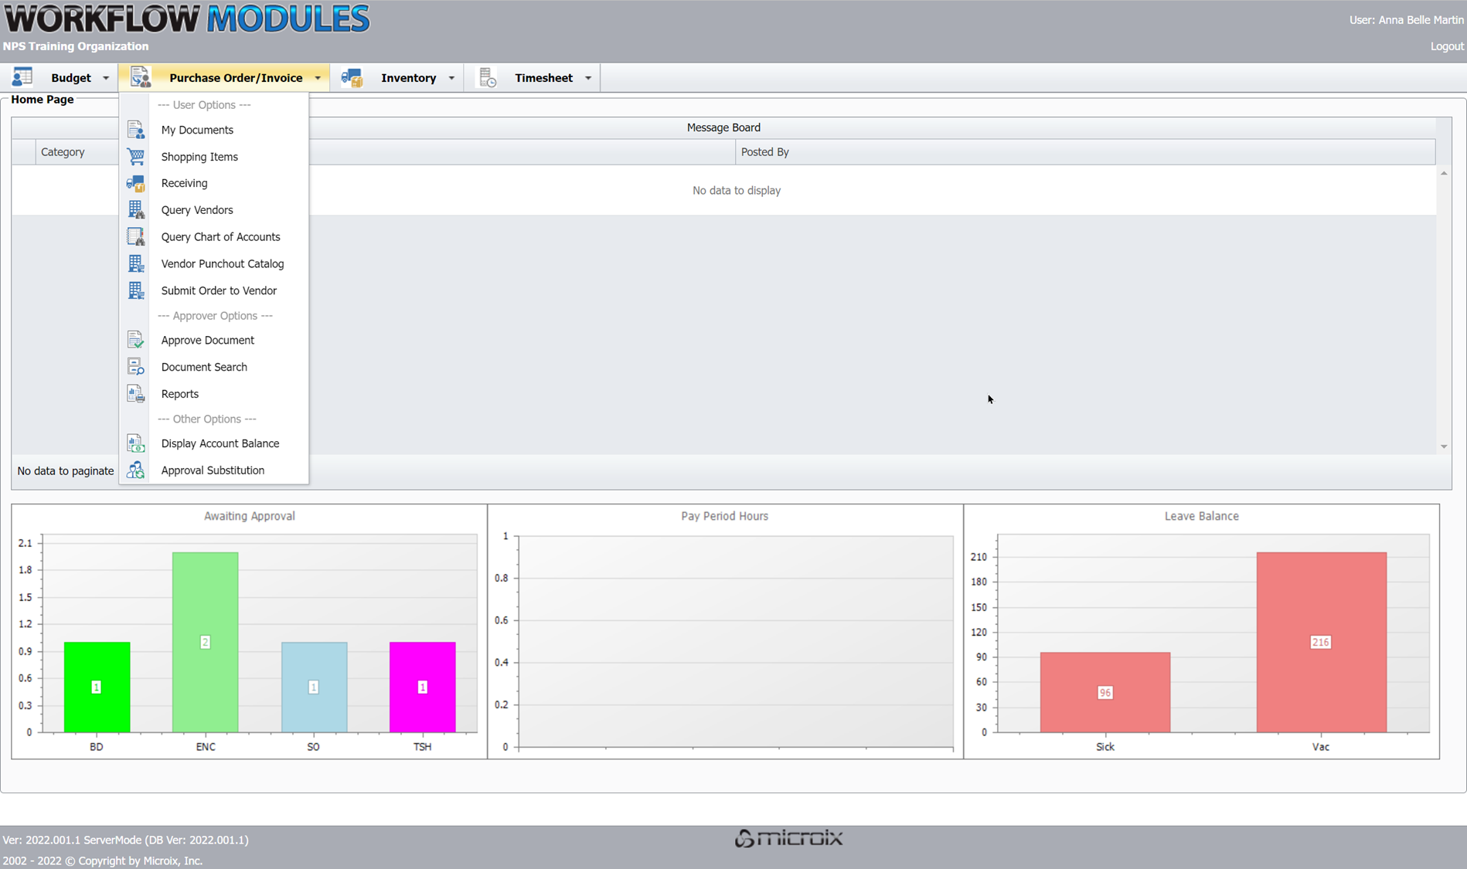This screenshot has height=869, width=1467.
Task: Choose Vendor Punchout Catalog menu entry
Action: click(223, 264)
